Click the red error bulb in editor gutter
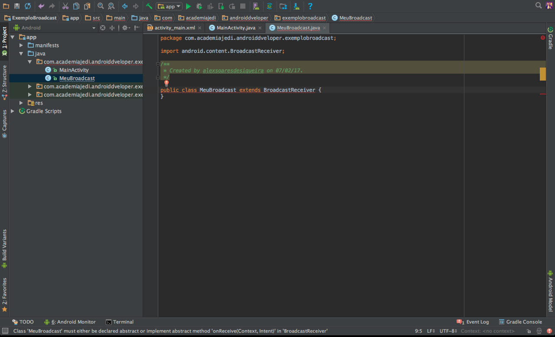The height and width of the screenshot is (337, 555). 166,83
